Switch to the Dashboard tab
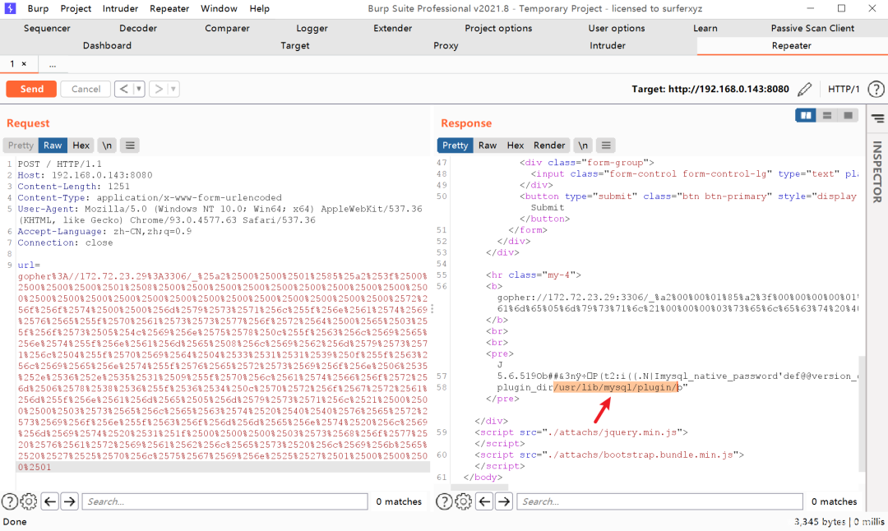 coord(107,46)
